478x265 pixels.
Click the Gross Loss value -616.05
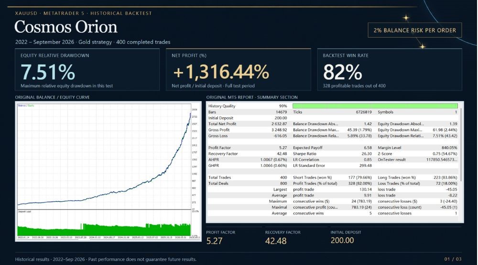coord(280,136)
